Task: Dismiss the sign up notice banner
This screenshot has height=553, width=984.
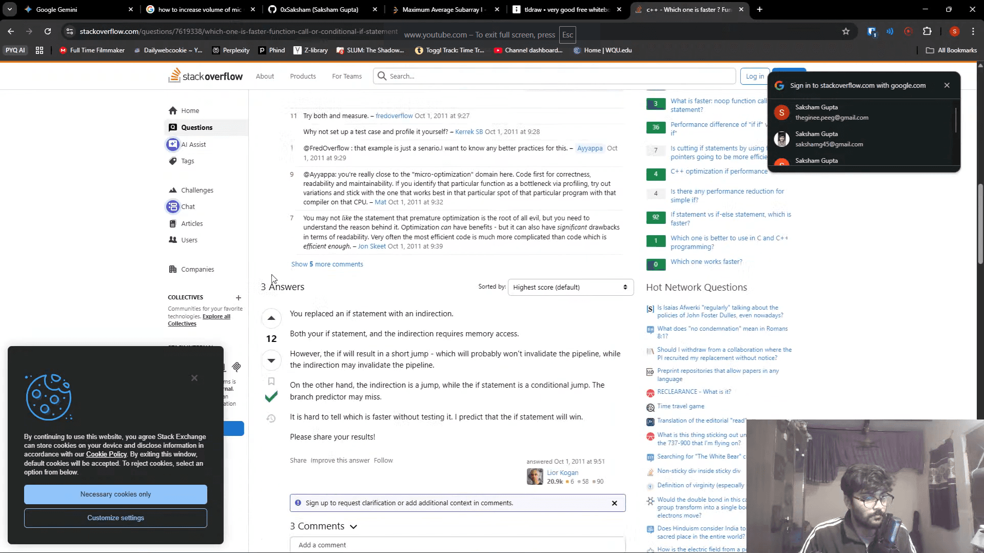Action: 614,503
